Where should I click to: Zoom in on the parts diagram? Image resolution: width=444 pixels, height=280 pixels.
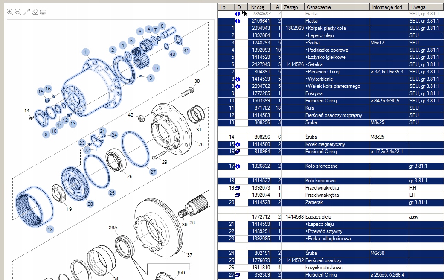click(x=10, y=12)
